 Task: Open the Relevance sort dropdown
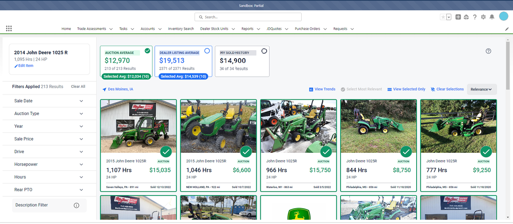point(482,89)
